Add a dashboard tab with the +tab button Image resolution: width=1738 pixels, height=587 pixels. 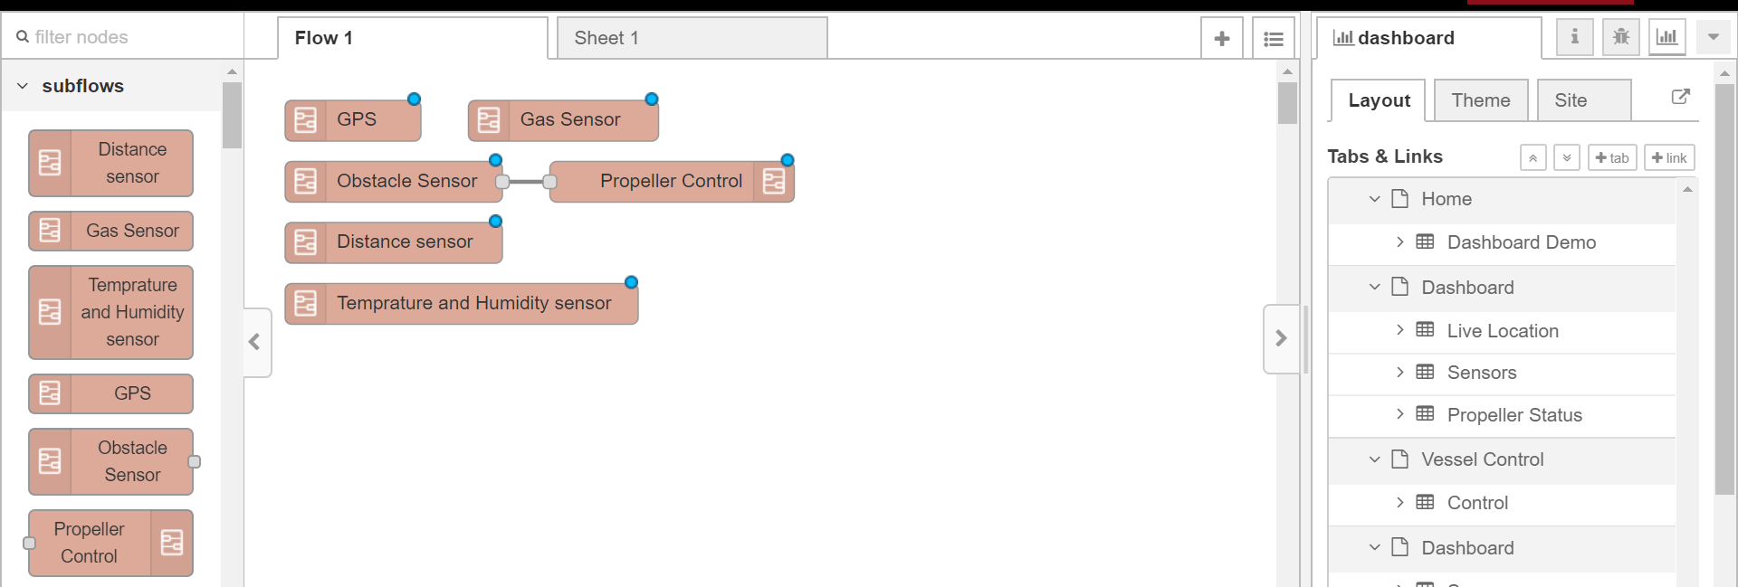pos(1613,157)
